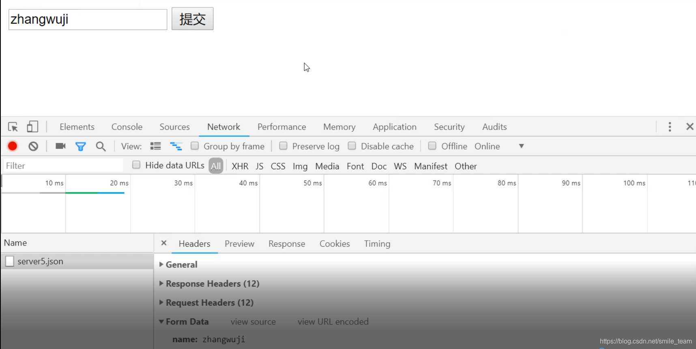Viewport: 696px width, 349px height.
Task: Enable the Group by frame checkbox
Action: (195, 146)
